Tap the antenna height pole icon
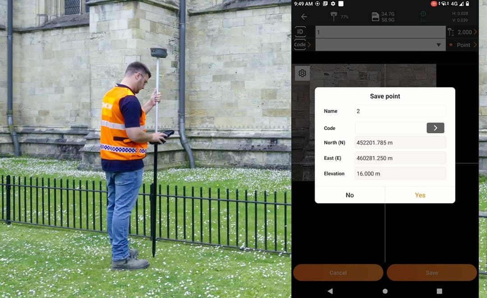Viewport: 487px width, 298px height. tap(450, 32)
